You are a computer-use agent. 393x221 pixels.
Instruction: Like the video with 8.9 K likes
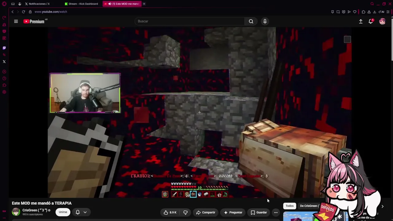[x=170, y=212]
